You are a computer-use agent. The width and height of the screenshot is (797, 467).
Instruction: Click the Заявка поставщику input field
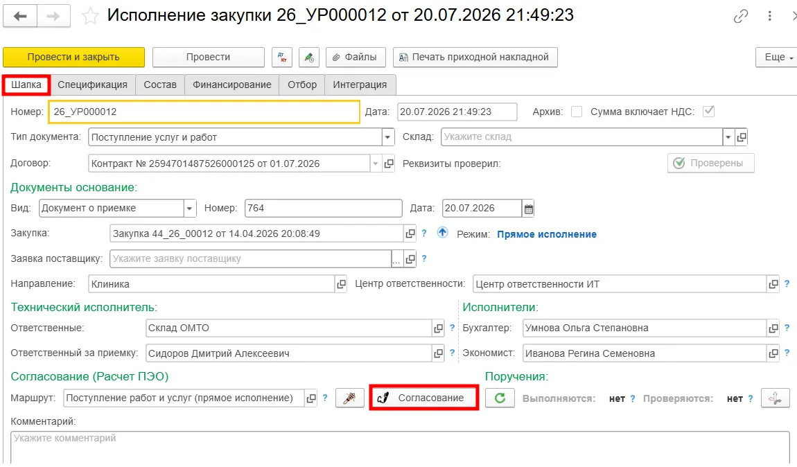click(x=251, y=258)
